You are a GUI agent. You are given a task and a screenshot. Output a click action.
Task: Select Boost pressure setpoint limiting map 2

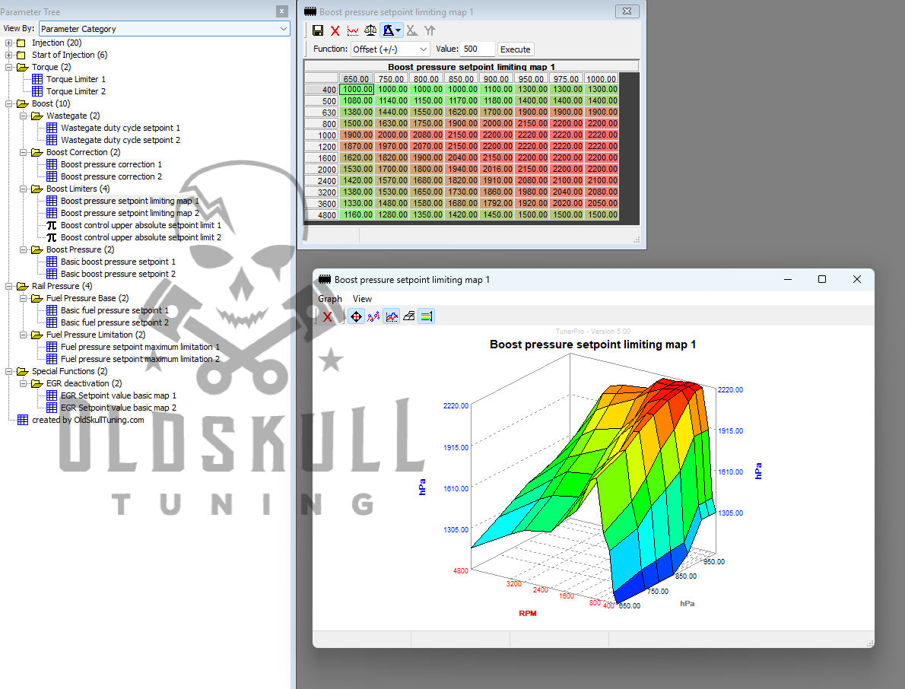click(129, 213)
